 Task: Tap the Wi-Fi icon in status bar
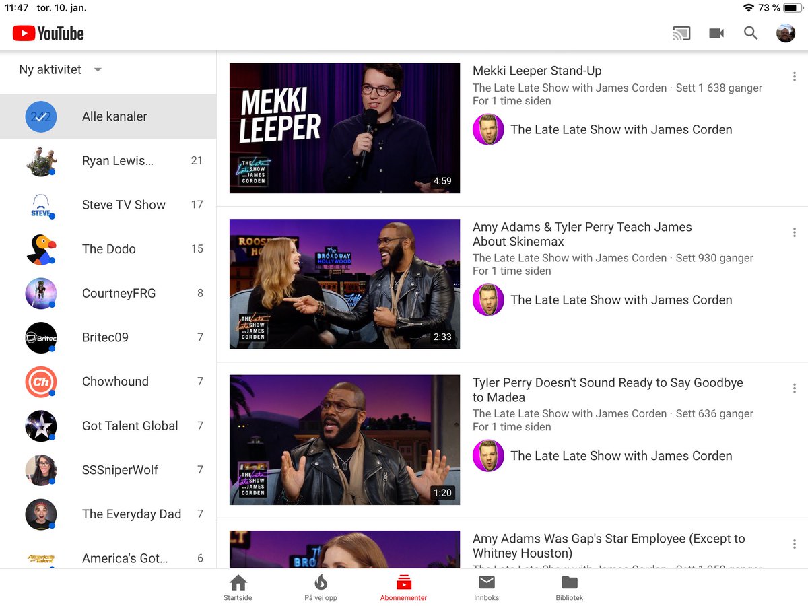[x=749, y=8]
